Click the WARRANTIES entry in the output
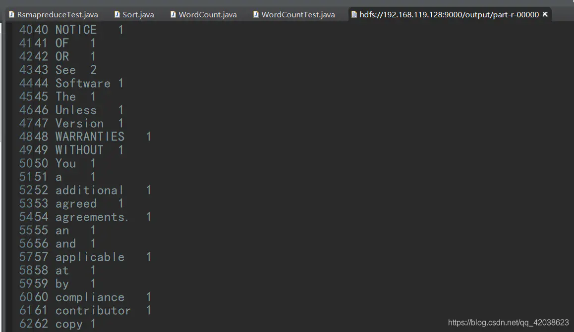 coord(90,137)
